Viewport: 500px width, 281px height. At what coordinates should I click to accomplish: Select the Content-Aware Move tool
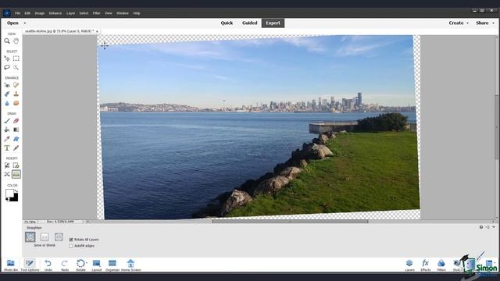(x=7, y=174)
